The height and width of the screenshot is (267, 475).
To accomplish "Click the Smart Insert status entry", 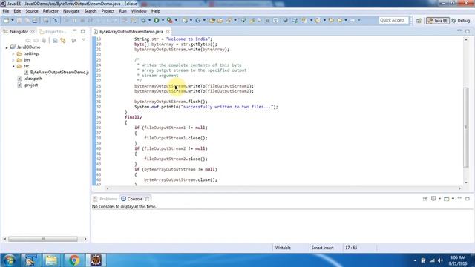I will (x=322, y=248).
